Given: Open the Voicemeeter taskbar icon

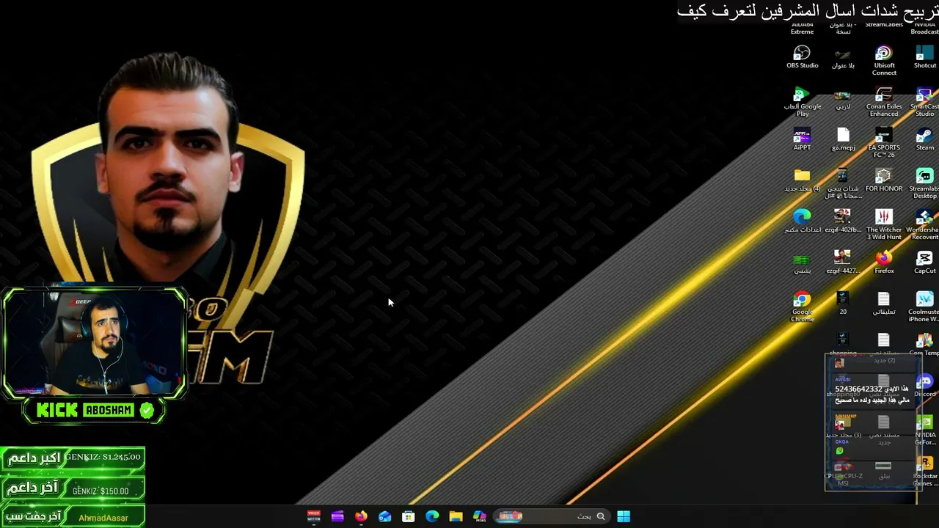Looking at the screenshot, I should point(313,516).
